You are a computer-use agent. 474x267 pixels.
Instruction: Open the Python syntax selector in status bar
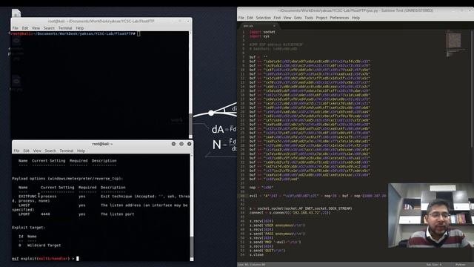click(461, 265)
